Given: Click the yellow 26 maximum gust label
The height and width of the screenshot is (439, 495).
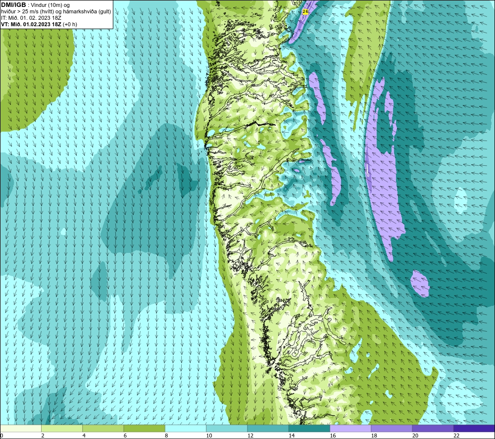Looking at the screenshot, I should pos(305,11).
